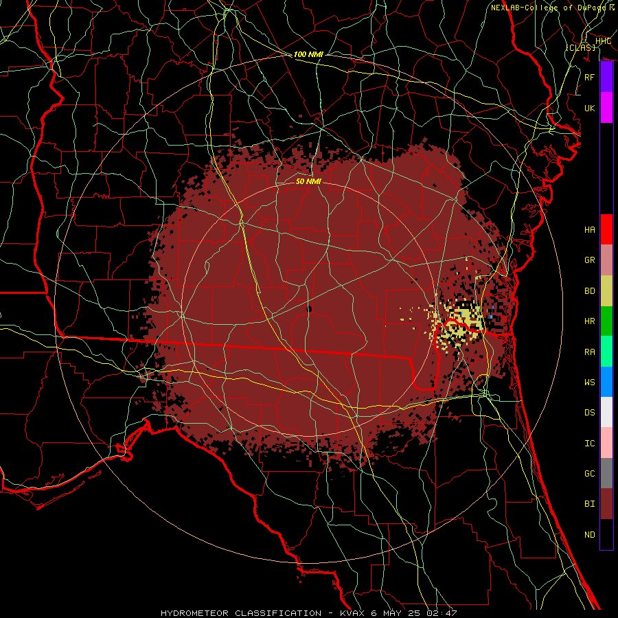Click the DS legend label
The width and height of the screenshot is (618, 618).
click(x=589, y=413)
